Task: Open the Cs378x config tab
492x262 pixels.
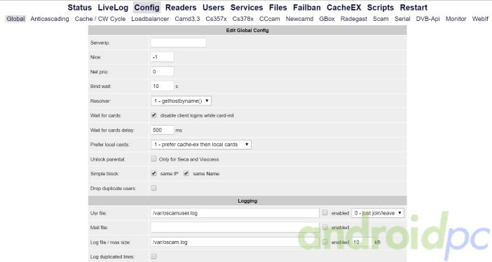Action: [243, 19]
